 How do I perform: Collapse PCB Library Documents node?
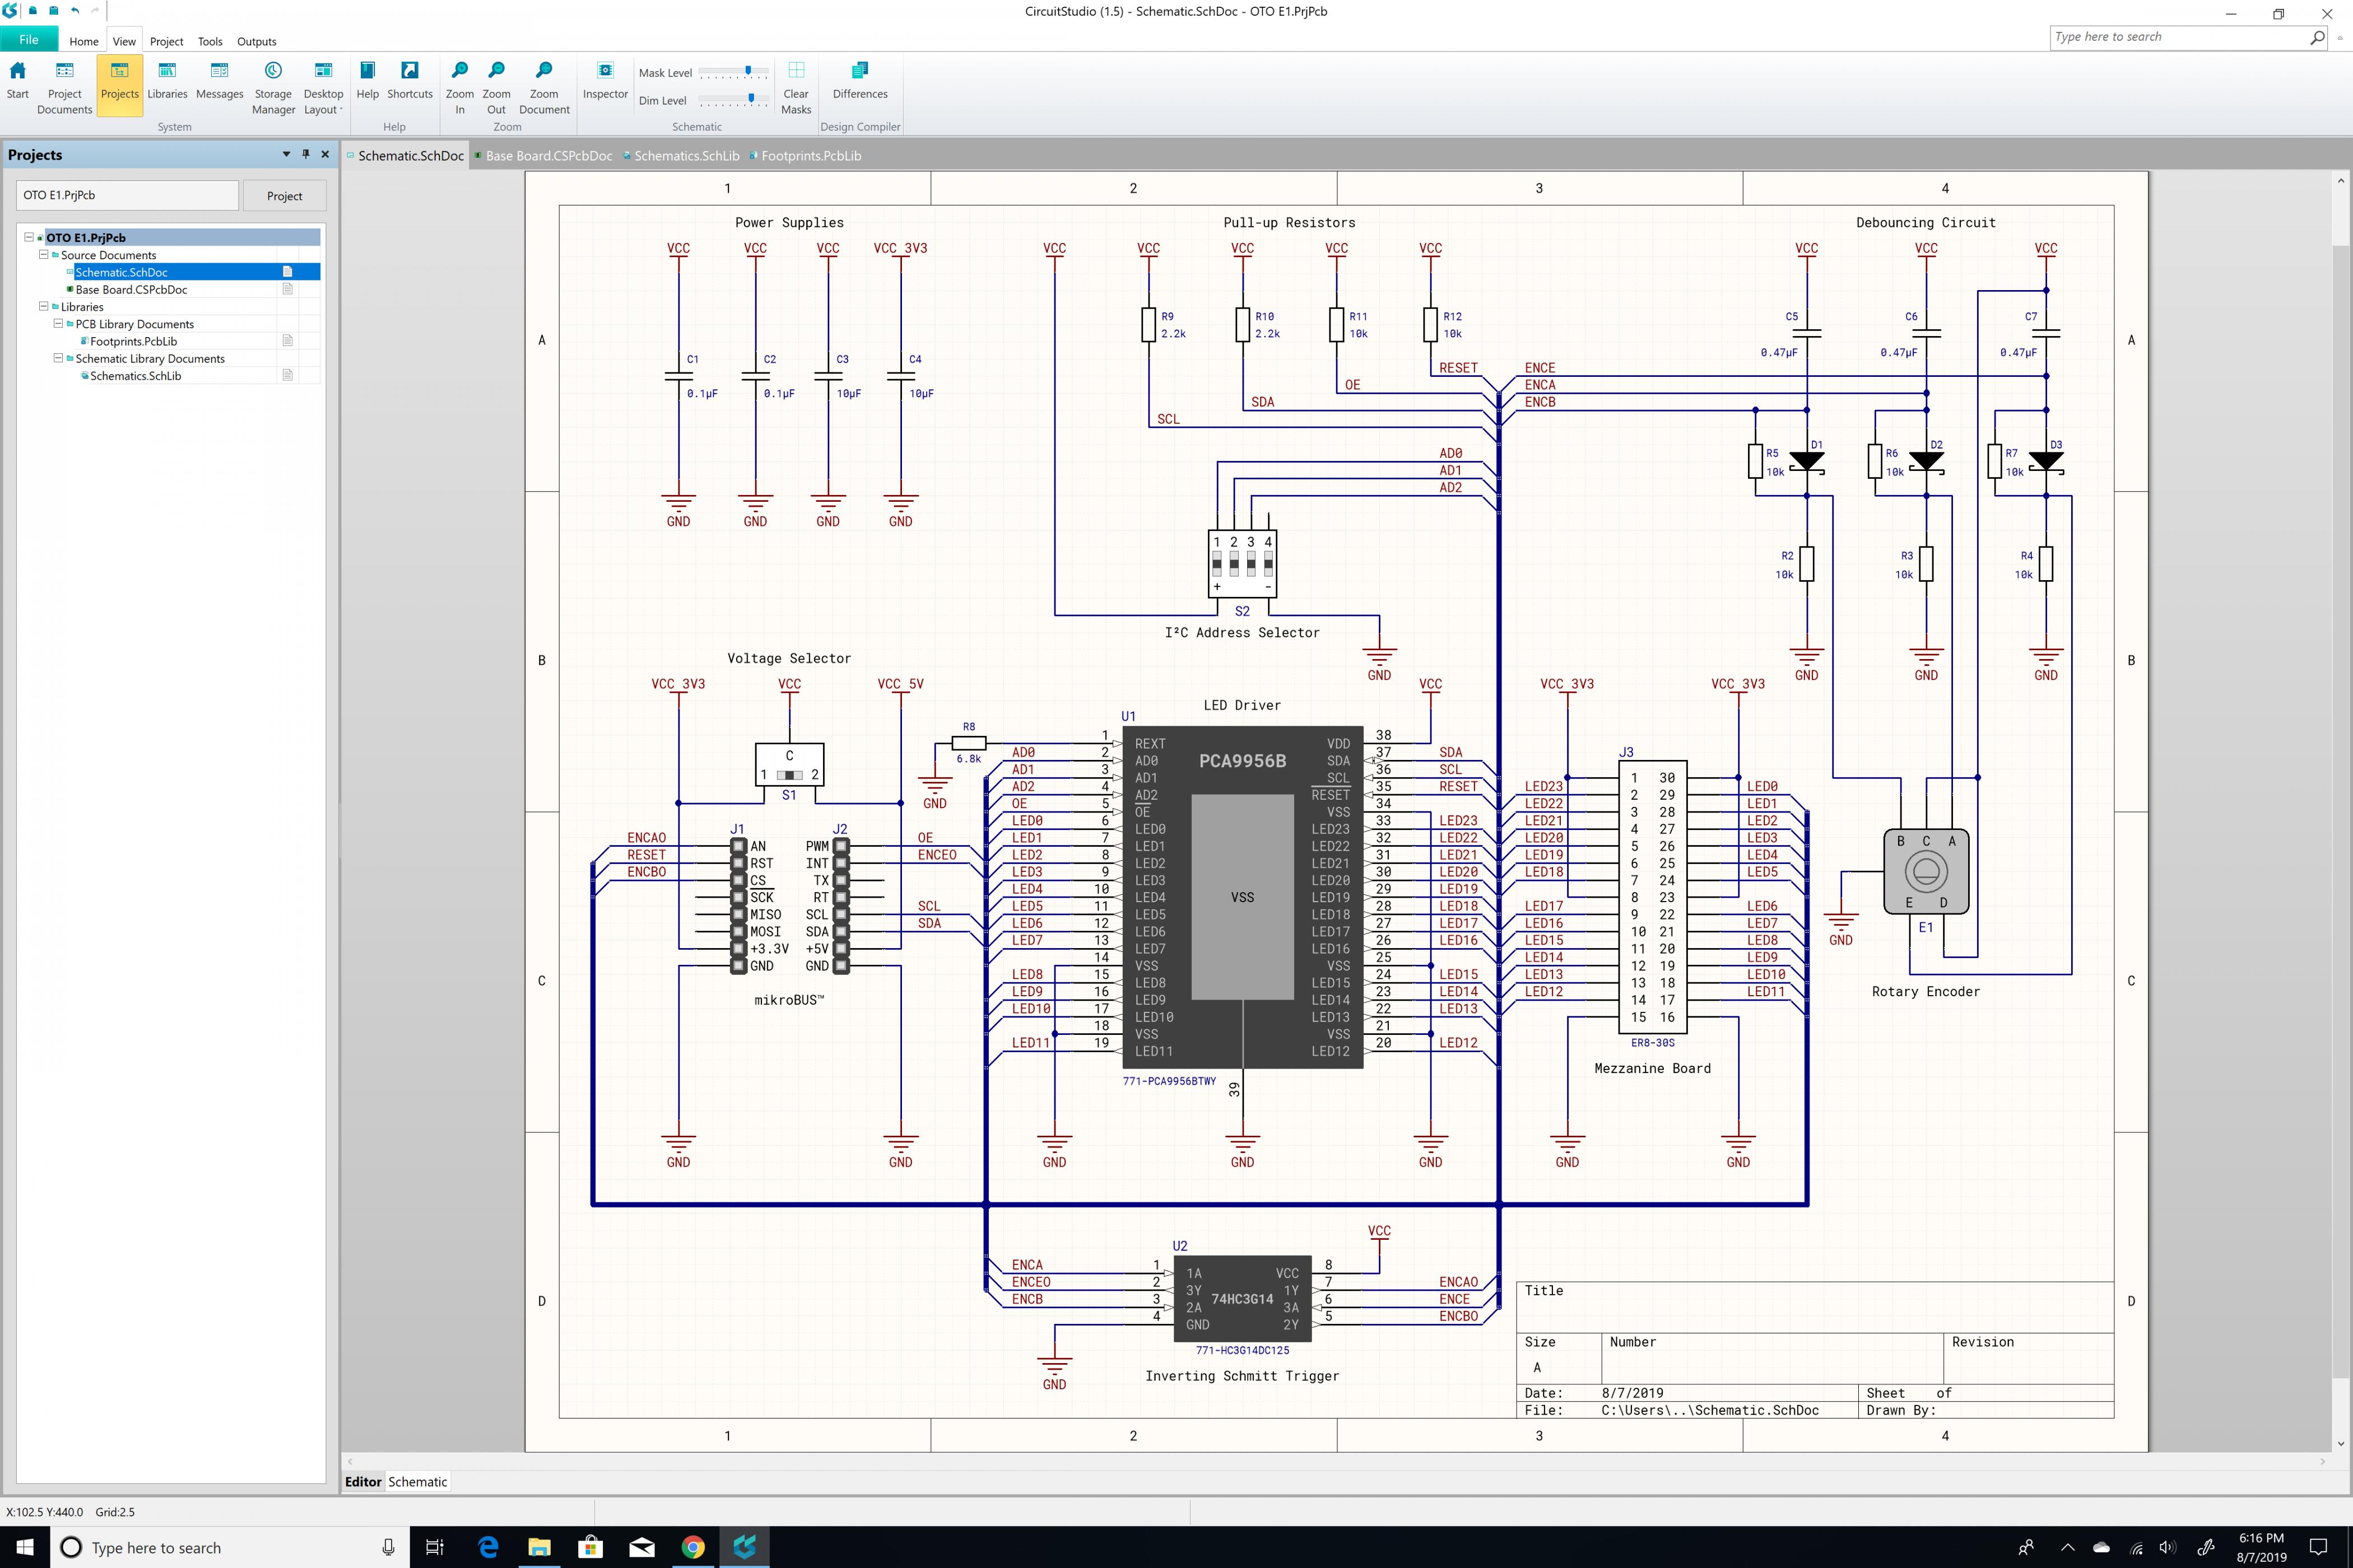[x=58, y=323]
